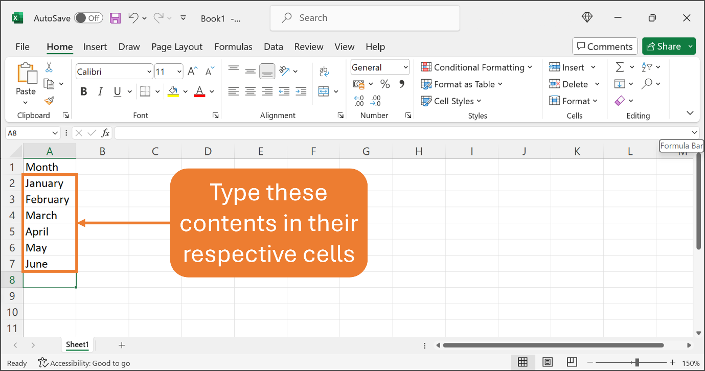Viewport: 705px width, 371px height.
Task: Expand the formula bar chevron
Action: (694, 133)
